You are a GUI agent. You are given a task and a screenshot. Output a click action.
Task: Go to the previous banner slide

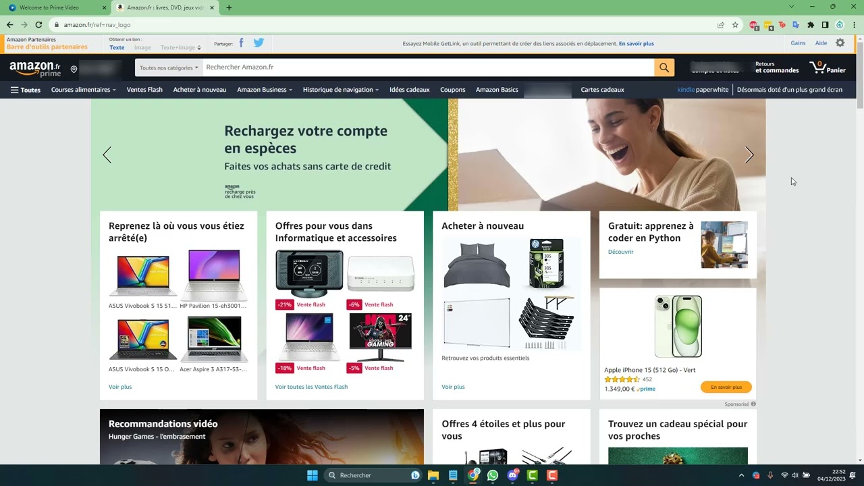(x=107, y=155)
